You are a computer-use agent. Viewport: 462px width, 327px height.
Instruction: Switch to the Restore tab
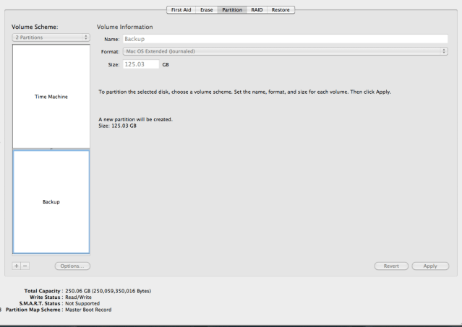(x=281, y=10)
